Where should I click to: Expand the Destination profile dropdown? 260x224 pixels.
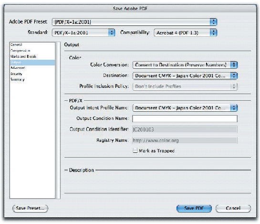click(x=185, y=76)
